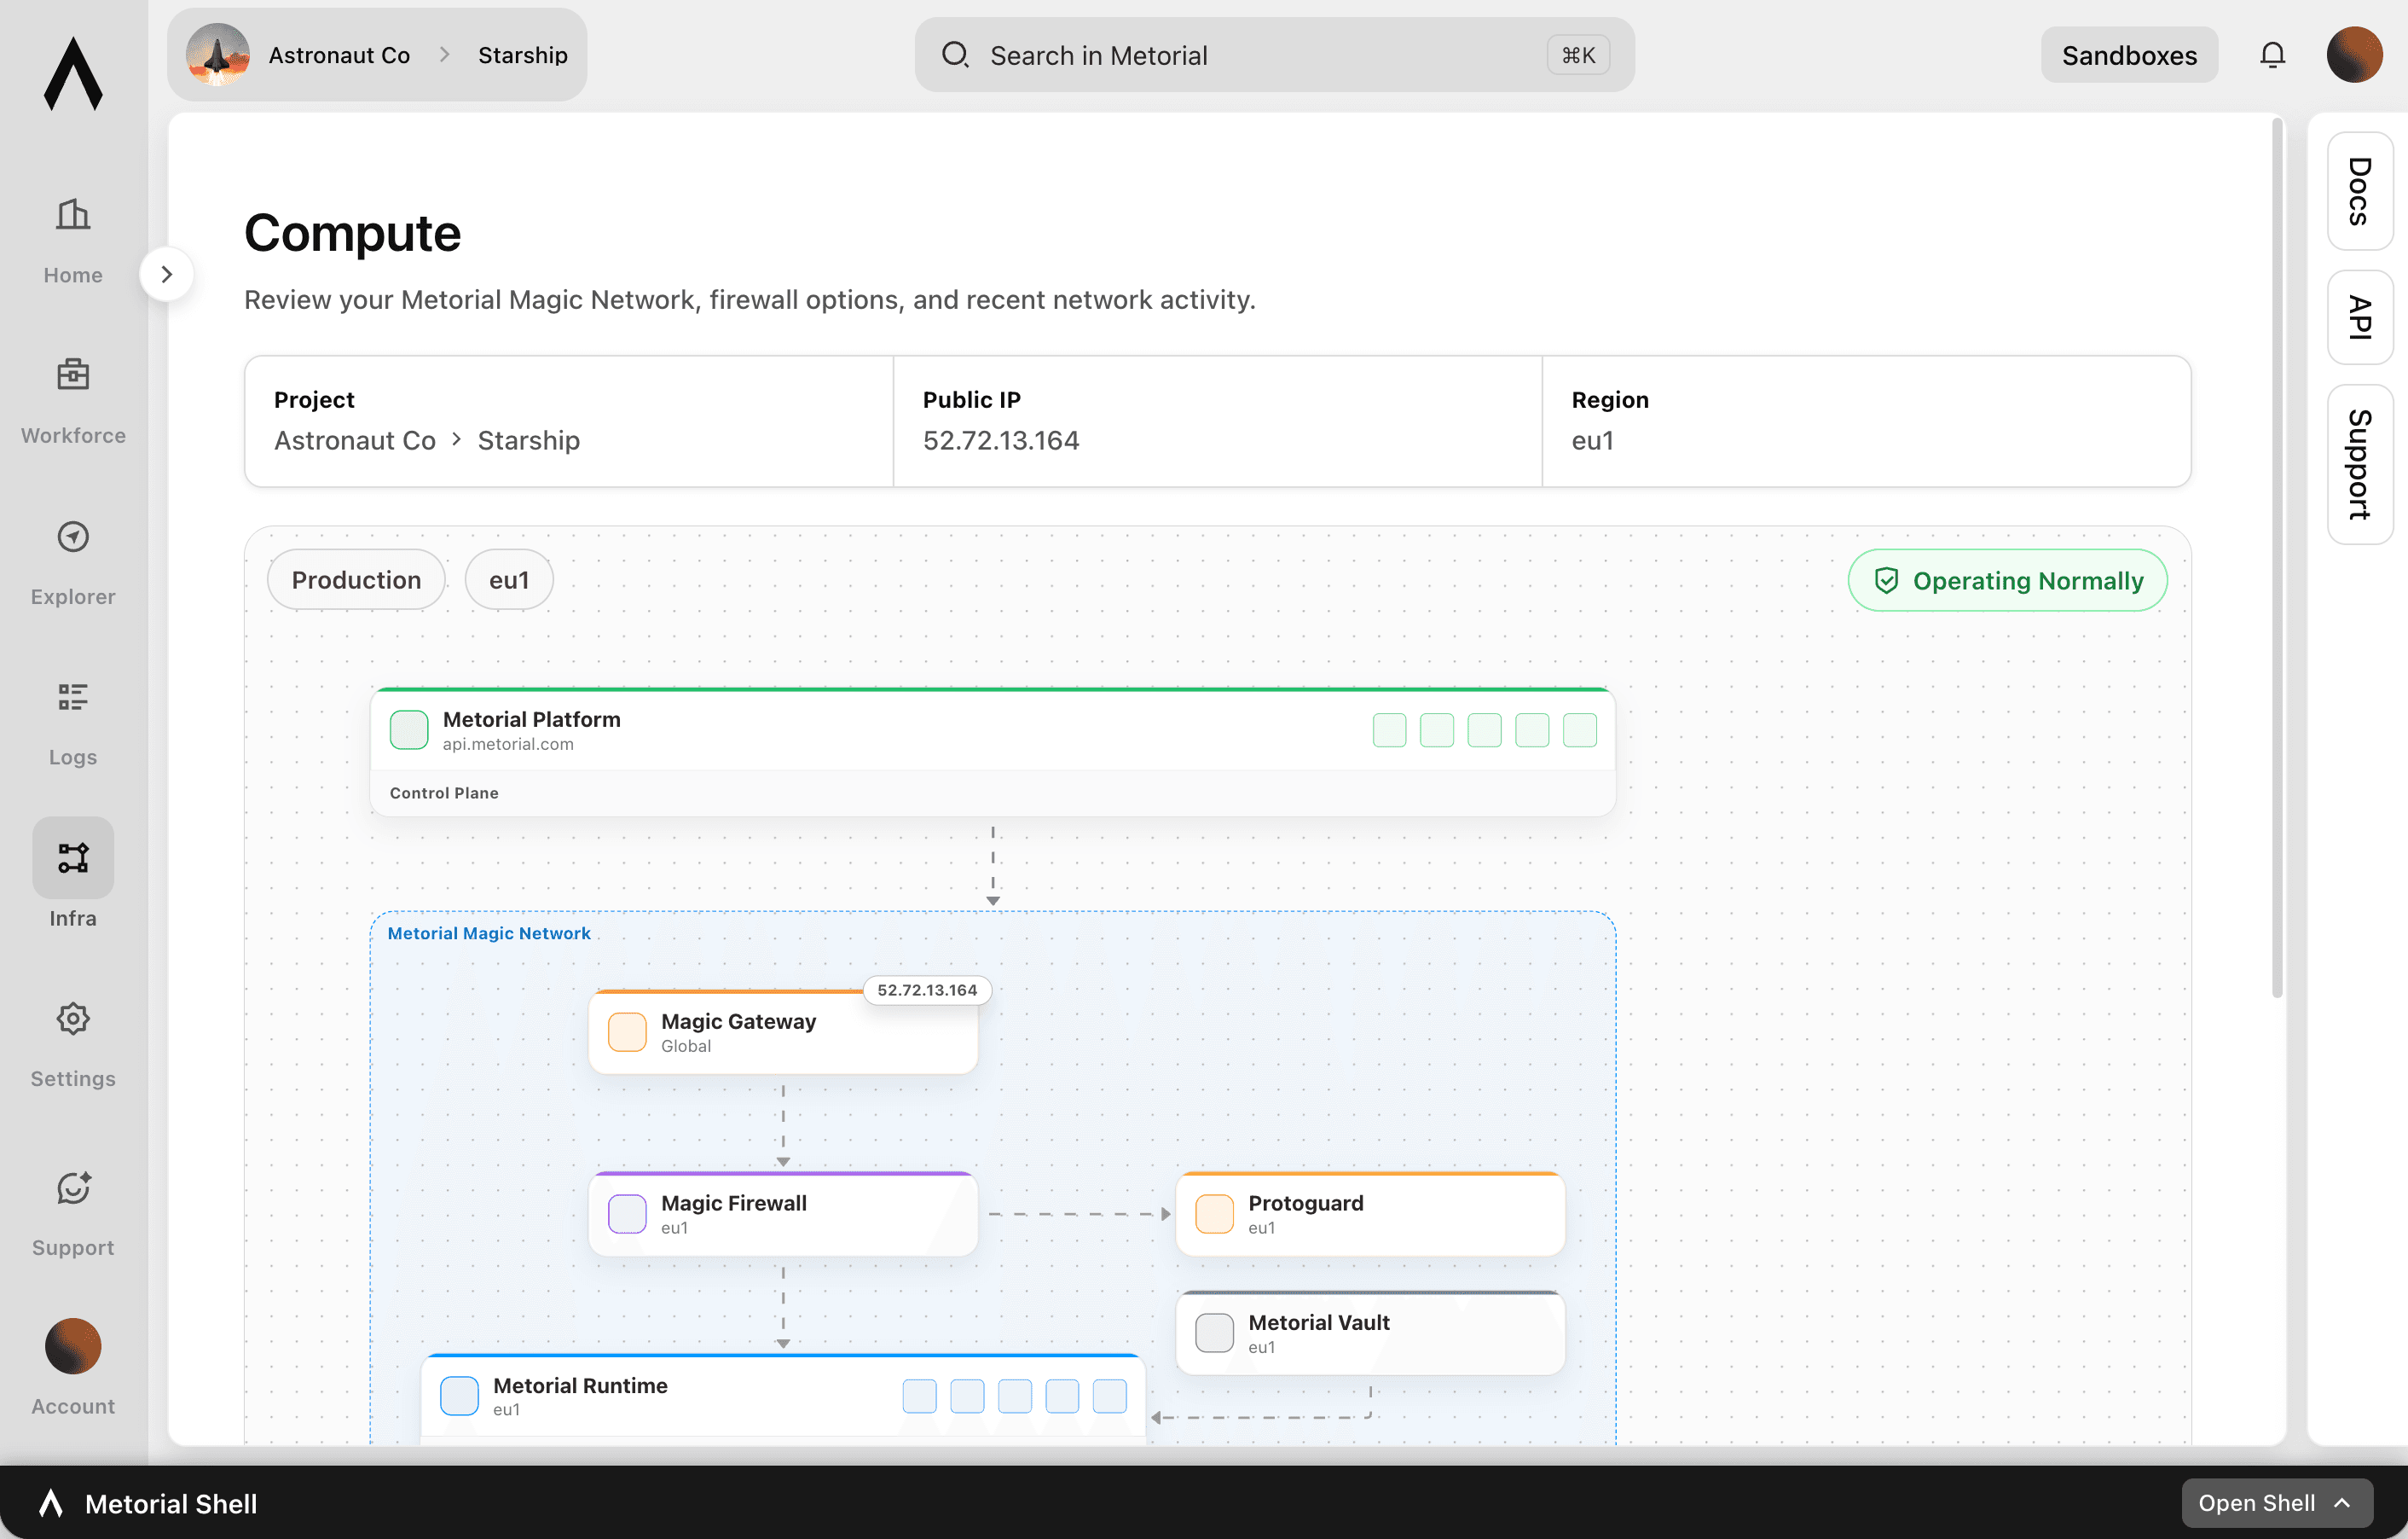Click the eu1 region pill
The height and width of the screenshot is (1539, 2408).
coord(509,579)
